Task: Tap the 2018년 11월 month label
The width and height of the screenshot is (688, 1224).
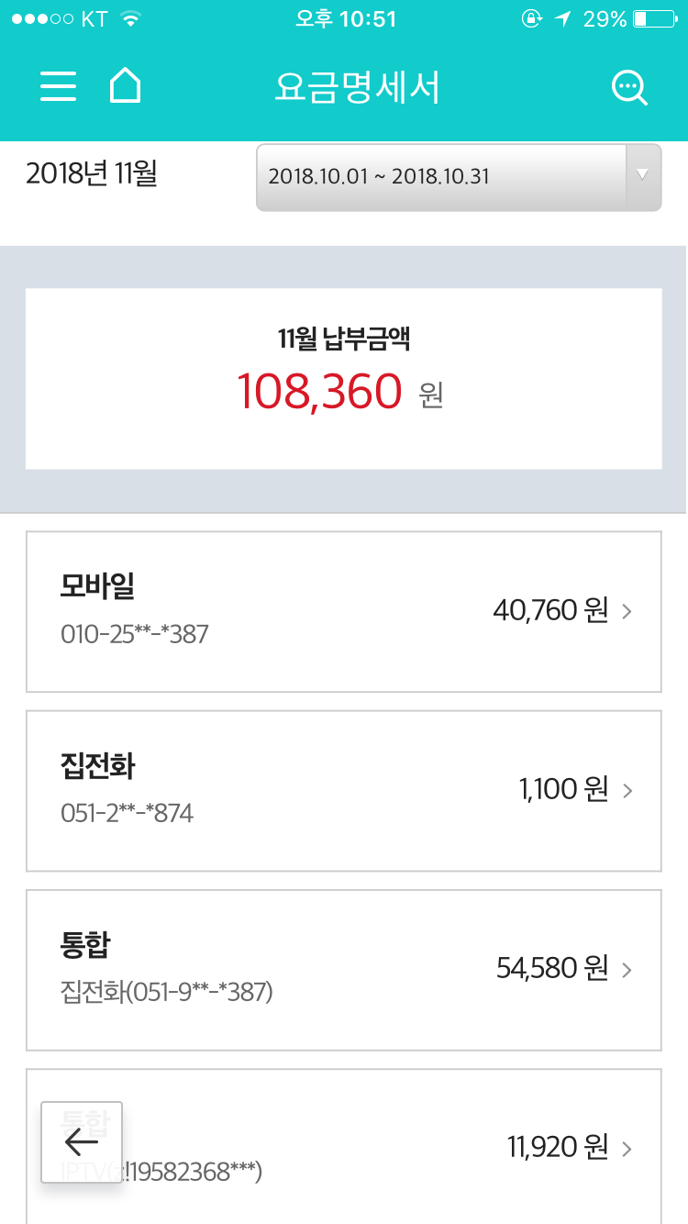Action: [92, 173]
